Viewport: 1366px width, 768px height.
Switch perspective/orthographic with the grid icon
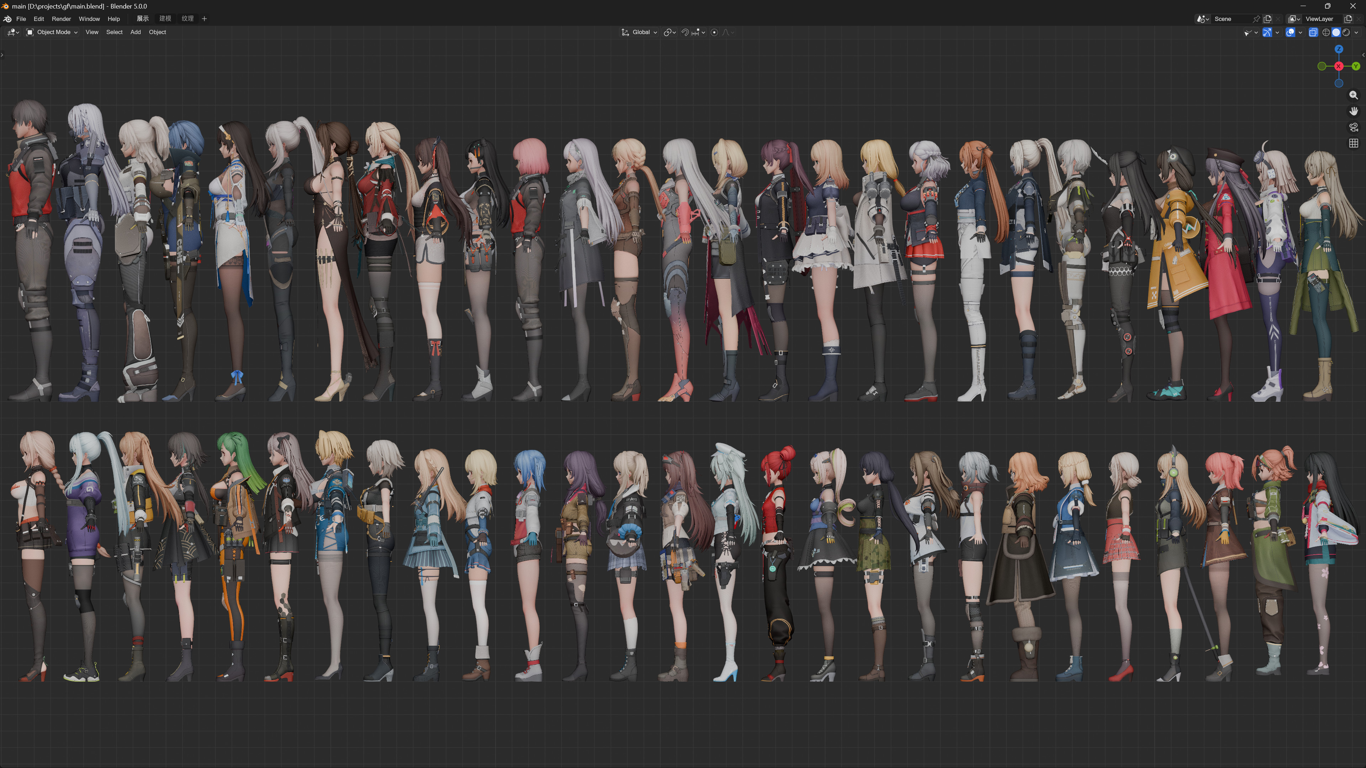[x=1353, y=143]
